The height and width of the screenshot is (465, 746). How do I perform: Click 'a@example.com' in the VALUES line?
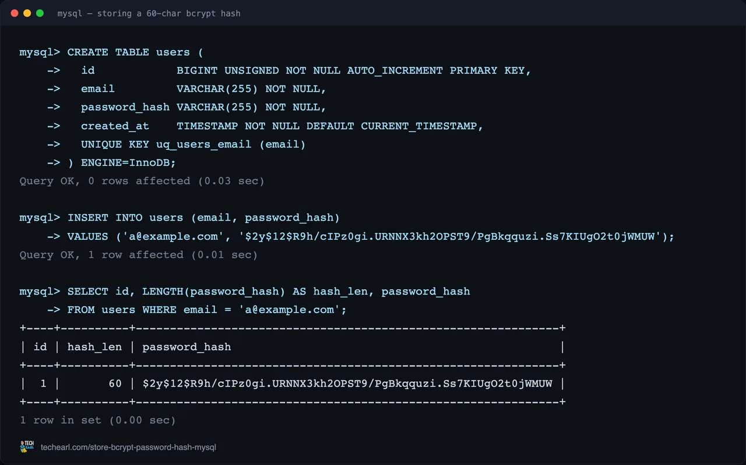[x=173, y=236]
